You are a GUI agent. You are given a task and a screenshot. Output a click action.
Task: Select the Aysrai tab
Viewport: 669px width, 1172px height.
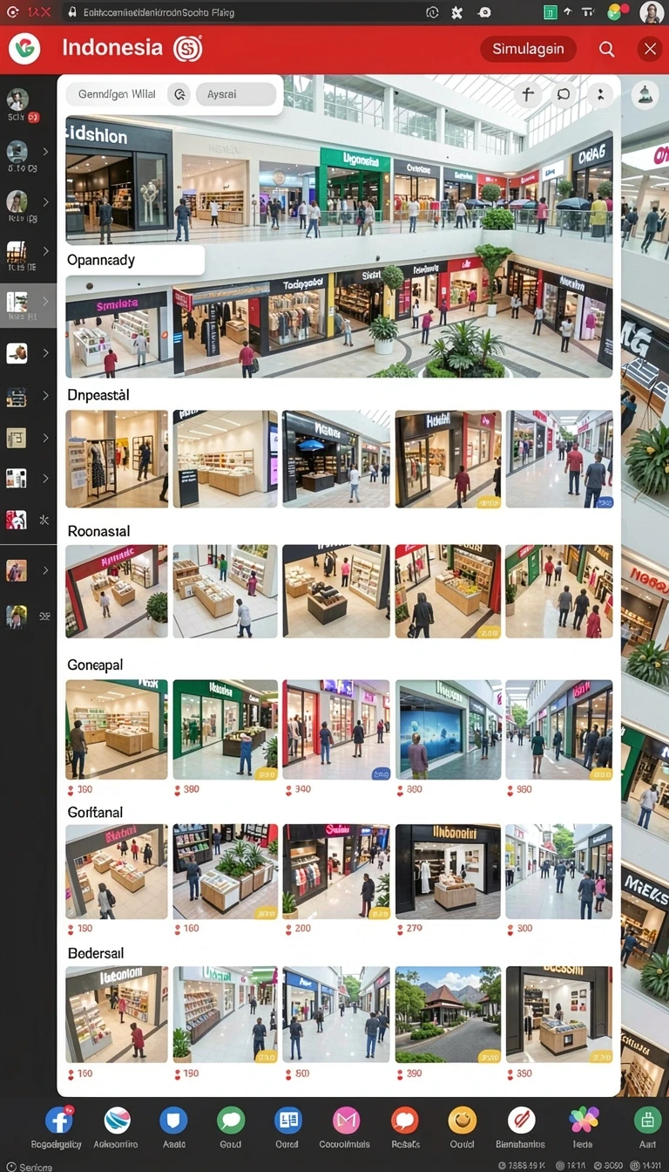(x=235, y=94)
